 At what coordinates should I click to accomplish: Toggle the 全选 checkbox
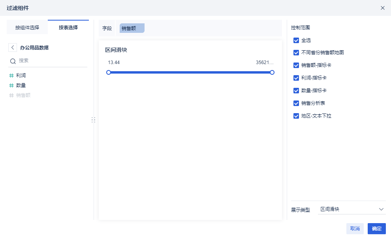coord(296,40)
